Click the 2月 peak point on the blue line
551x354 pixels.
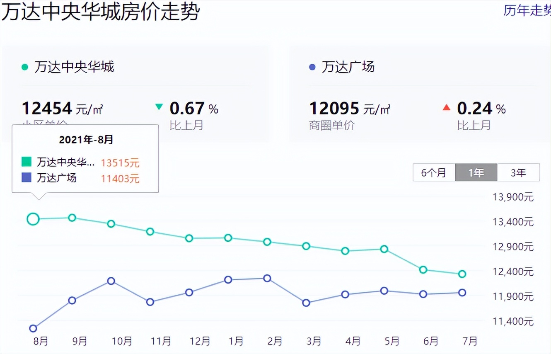click(268, 278)
